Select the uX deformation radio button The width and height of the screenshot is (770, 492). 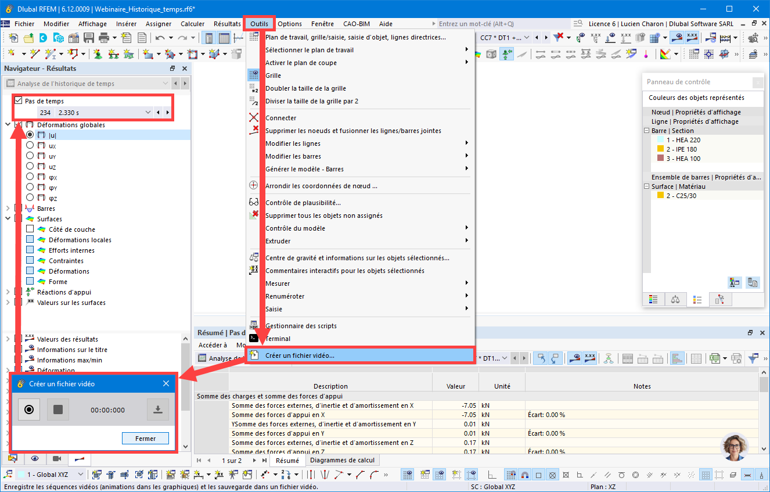(x=30, y=146)
